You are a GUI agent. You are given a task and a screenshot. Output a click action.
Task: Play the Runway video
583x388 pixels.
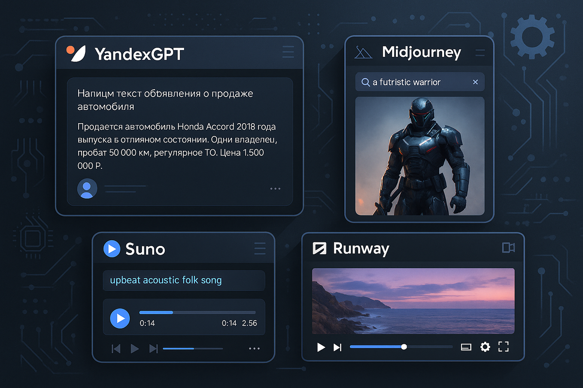tap(321, 347)
